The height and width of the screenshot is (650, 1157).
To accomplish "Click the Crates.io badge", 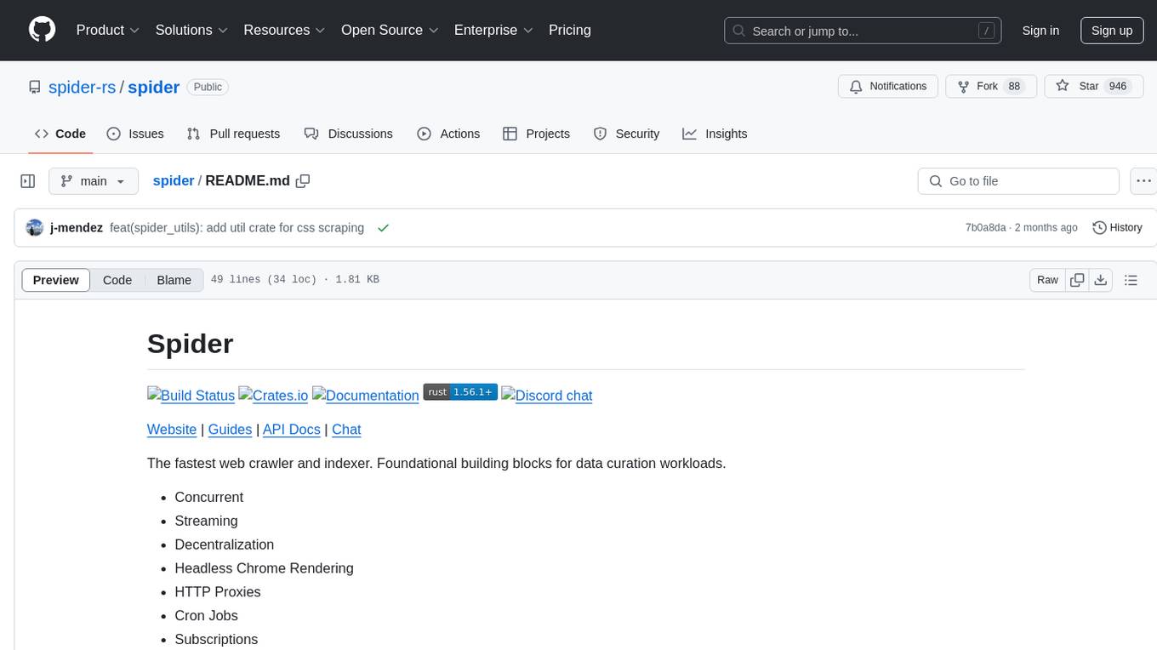I will pyautogui.click(x=273, y=396).
